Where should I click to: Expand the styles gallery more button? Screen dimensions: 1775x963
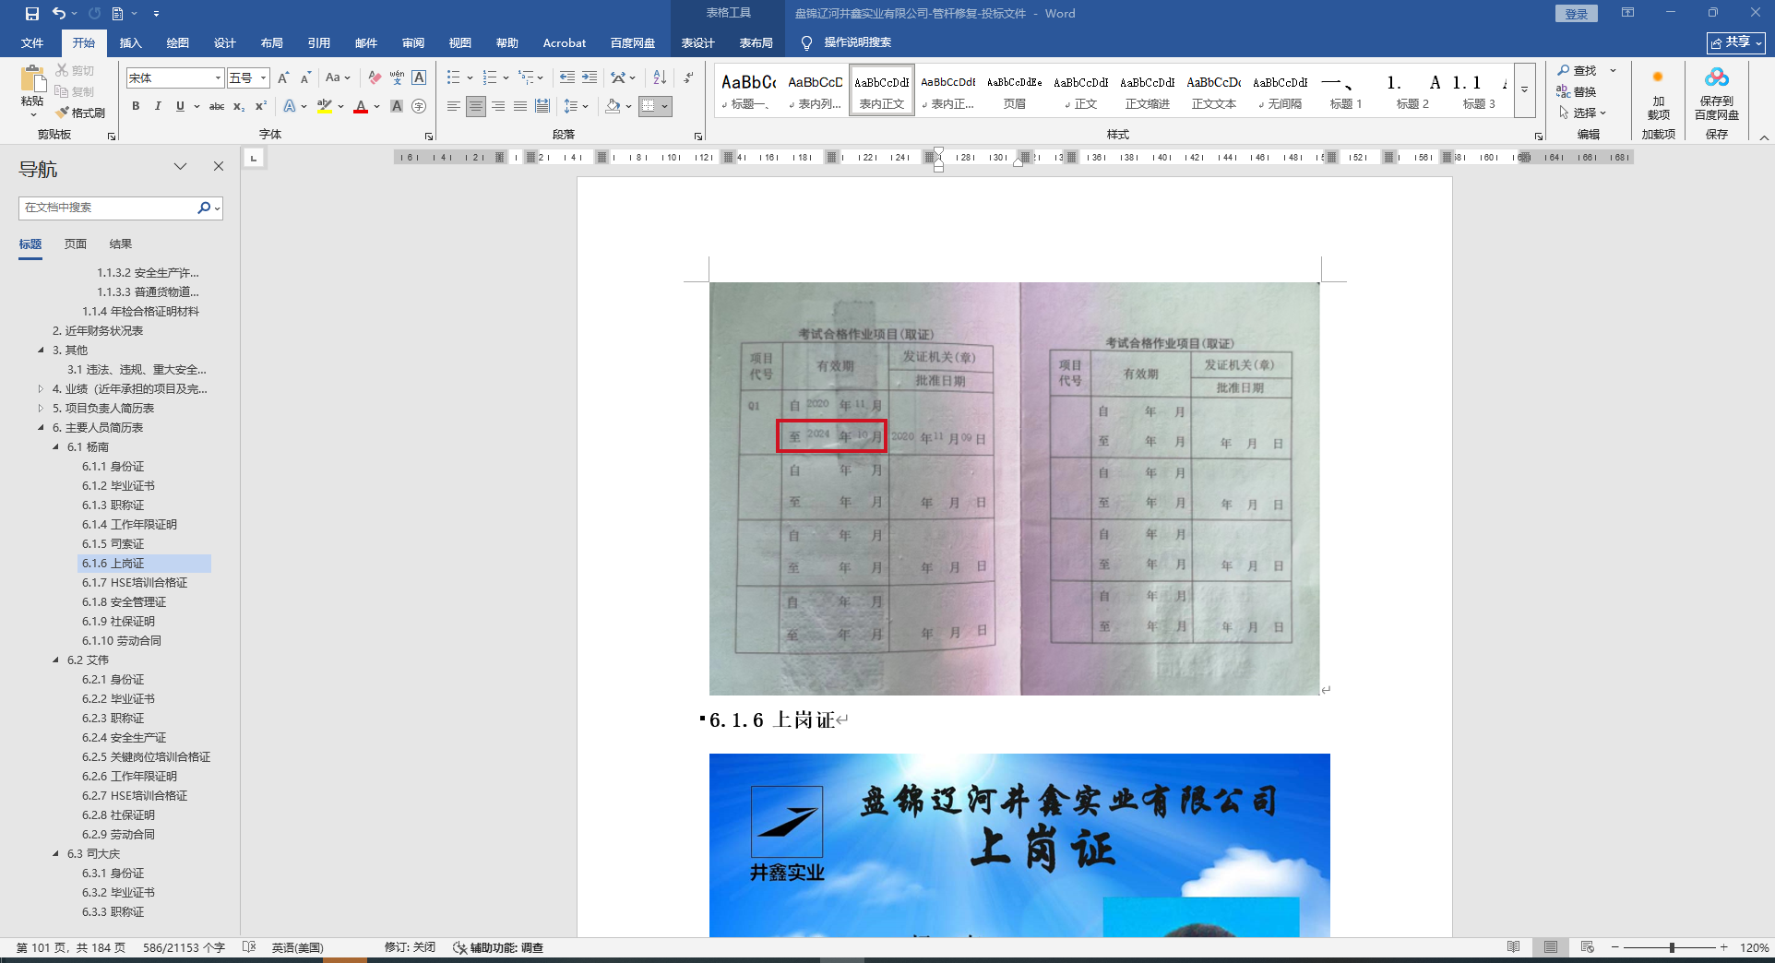click(x=1524, y=90)
